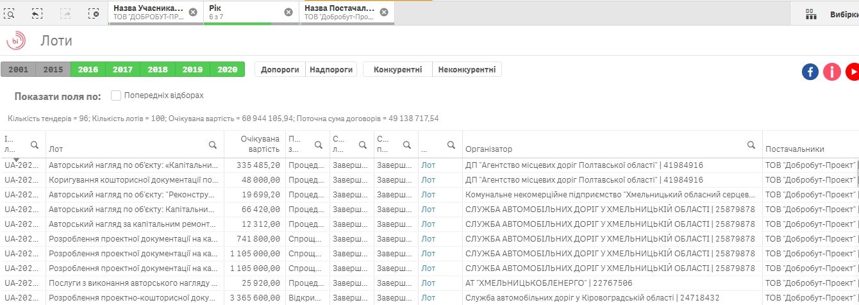This screenshot has height=305, width=859.
Task: Click the bi logo icon
Action: [16, 40]
